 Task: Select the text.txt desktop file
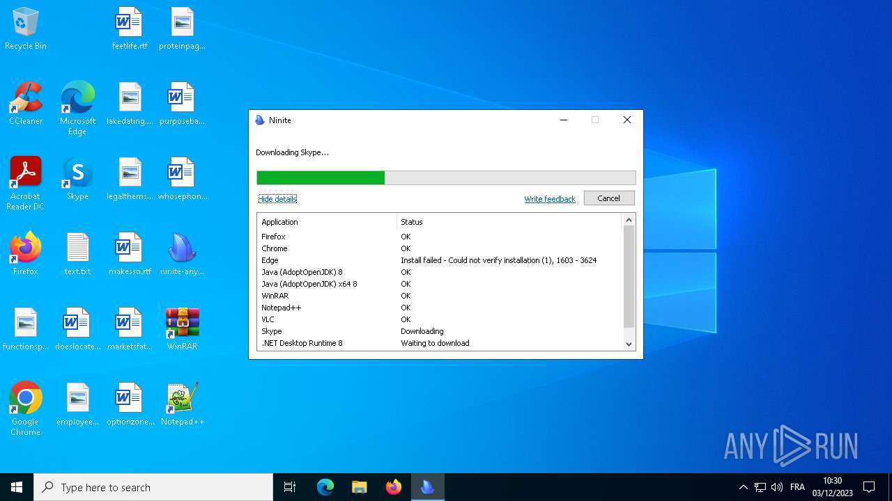coord(77,255)
